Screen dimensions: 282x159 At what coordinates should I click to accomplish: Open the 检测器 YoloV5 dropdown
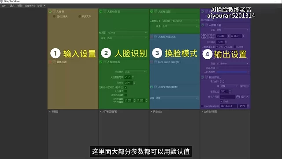[x=127, y=33]
